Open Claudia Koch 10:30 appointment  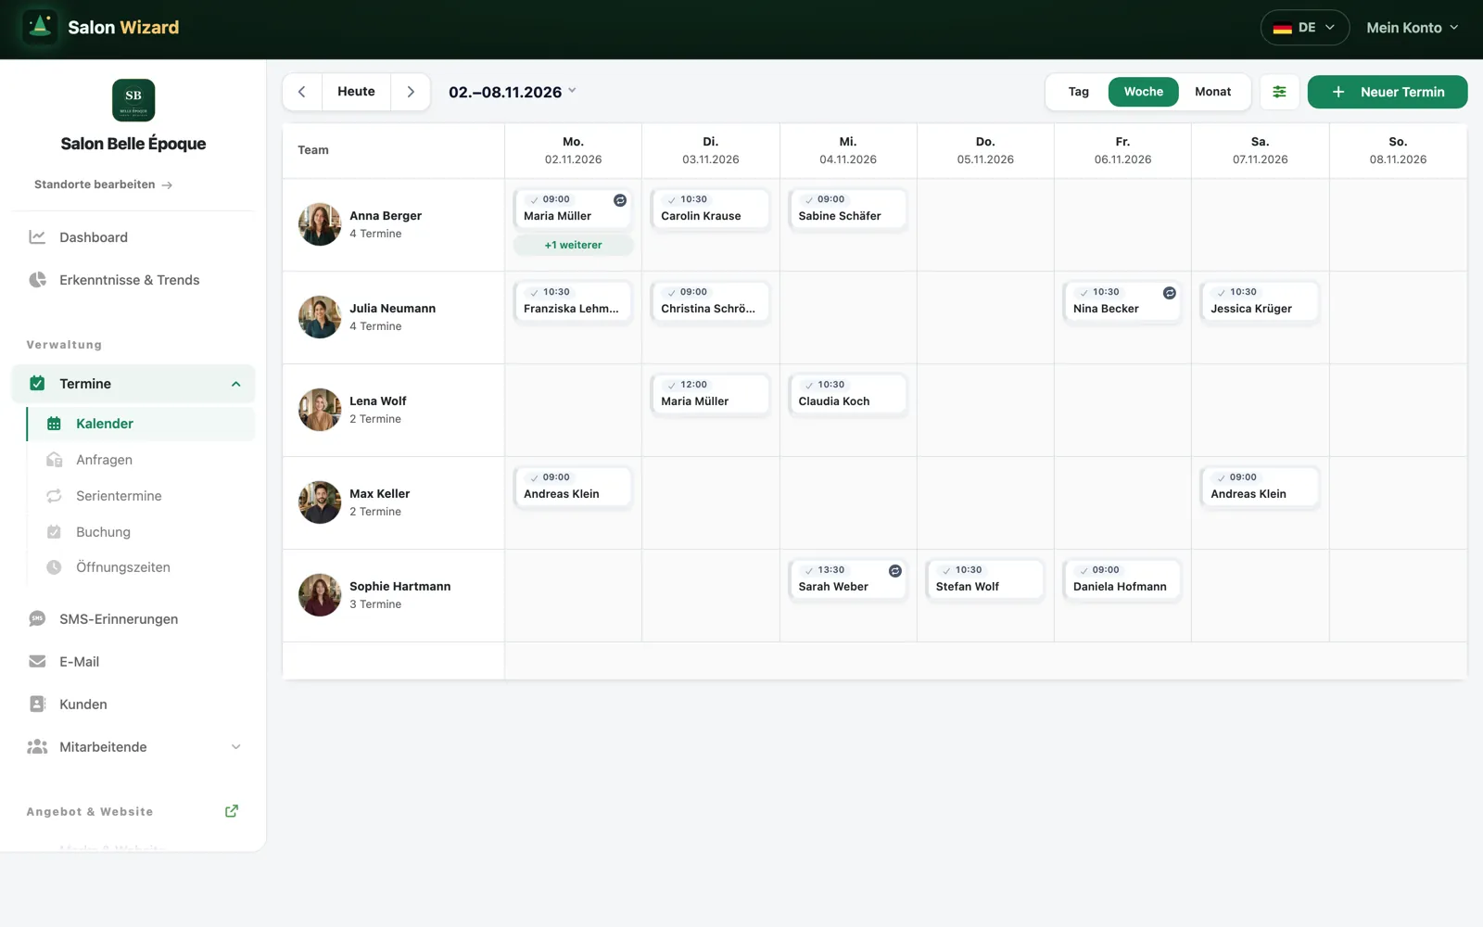coord(848,394)
